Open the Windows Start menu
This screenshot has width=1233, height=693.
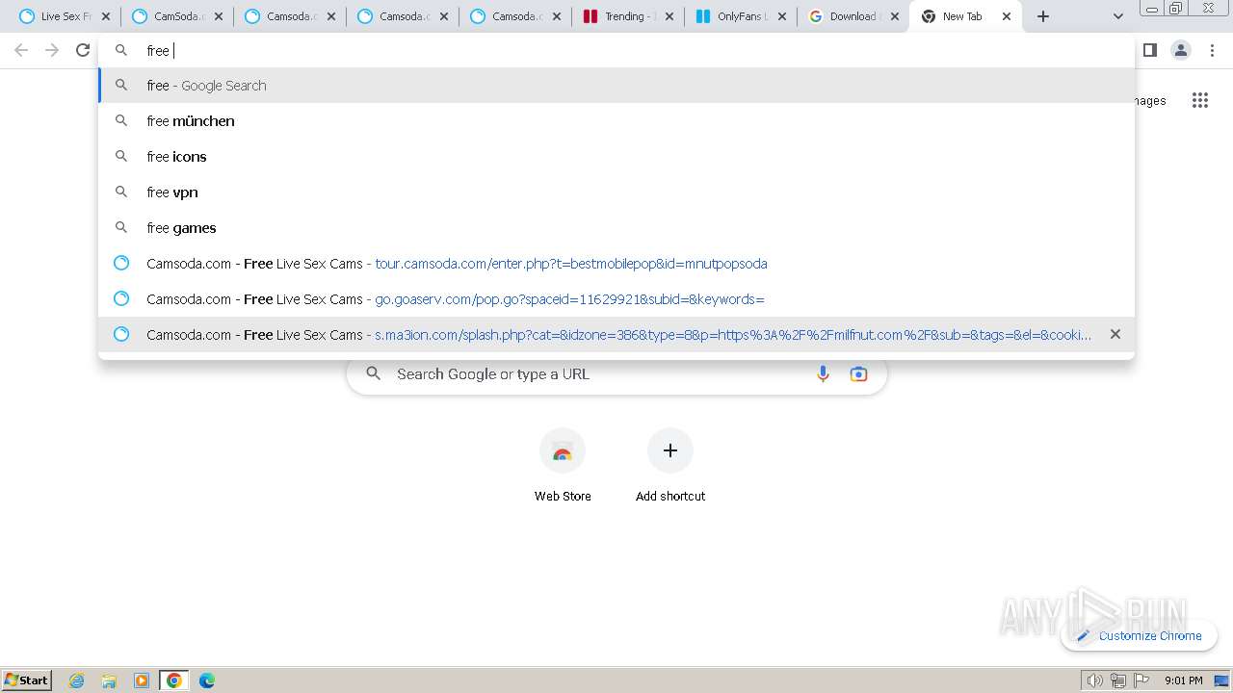(27, 680)
